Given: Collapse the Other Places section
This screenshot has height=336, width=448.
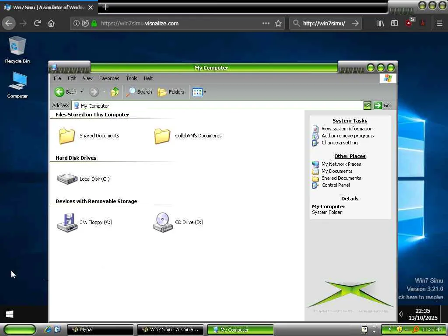Looking at the screenshot, I should pyautogui.click(x=350, y=156).
